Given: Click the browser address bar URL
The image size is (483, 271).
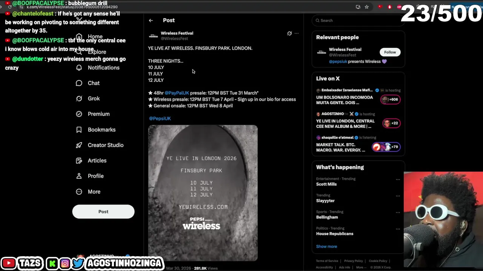Looking at the screenshot, I should (72, 7).
